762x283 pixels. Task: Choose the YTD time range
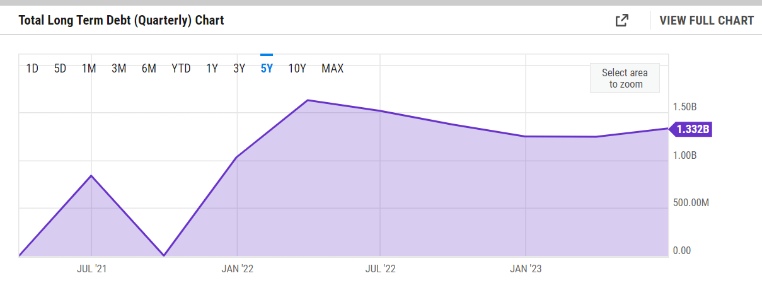[x=181, y=69]
